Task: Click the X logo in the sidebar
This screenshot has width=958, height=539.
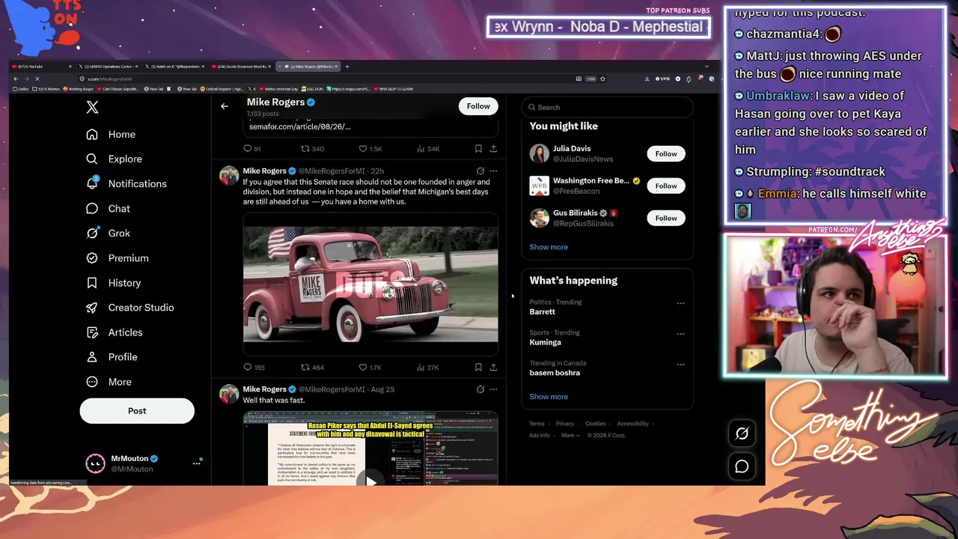Action: click(x=92, y=107)
